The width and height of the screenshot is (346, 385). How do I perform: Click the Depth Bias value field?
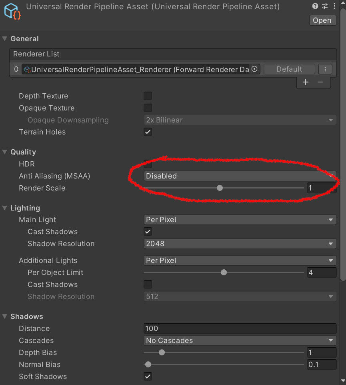322,352
